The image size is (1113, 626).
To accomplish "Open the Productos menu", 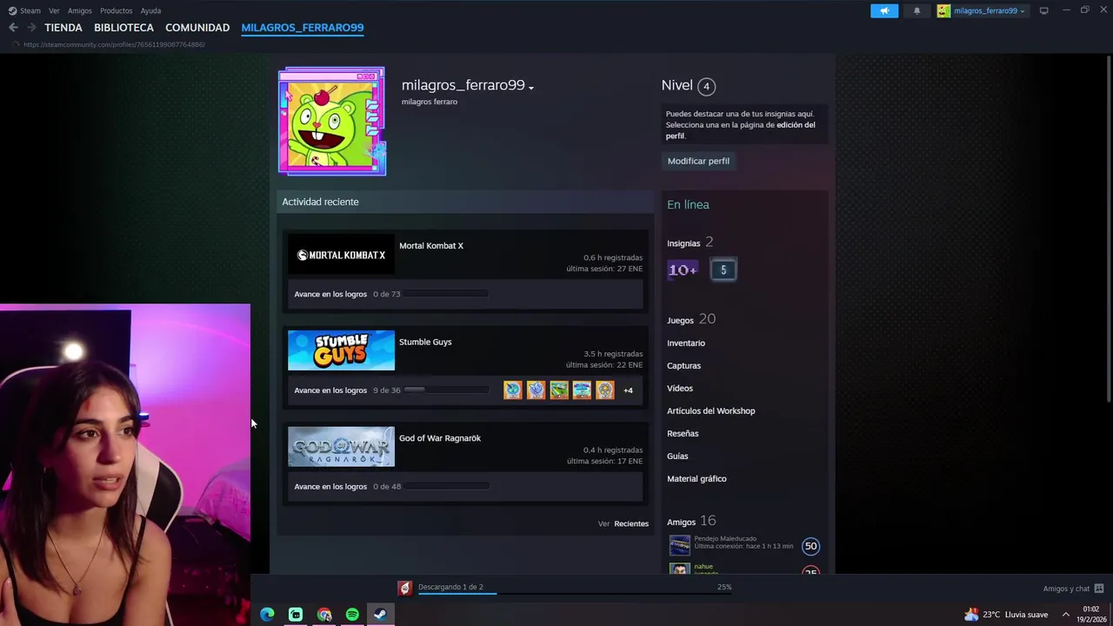I will click(116, 10).
